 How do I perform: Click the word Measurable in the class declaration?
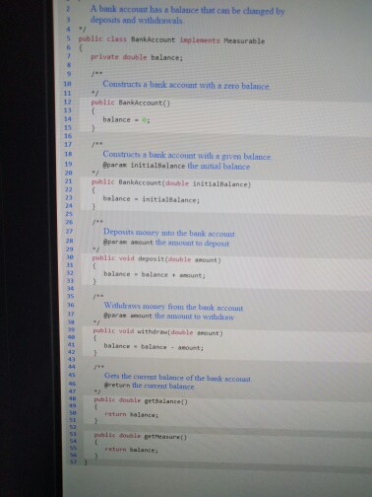tap(244, 41)
